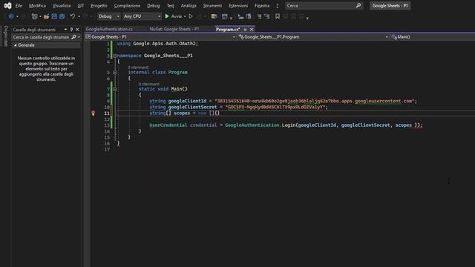The image size is (475, 267).
Task: Open the Estensioni menu
Action: pyautogui.click(x=238, y=6)
